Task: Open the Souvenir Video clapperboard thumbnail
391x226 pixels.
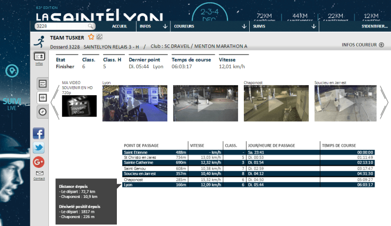Action: pos(79,106)
